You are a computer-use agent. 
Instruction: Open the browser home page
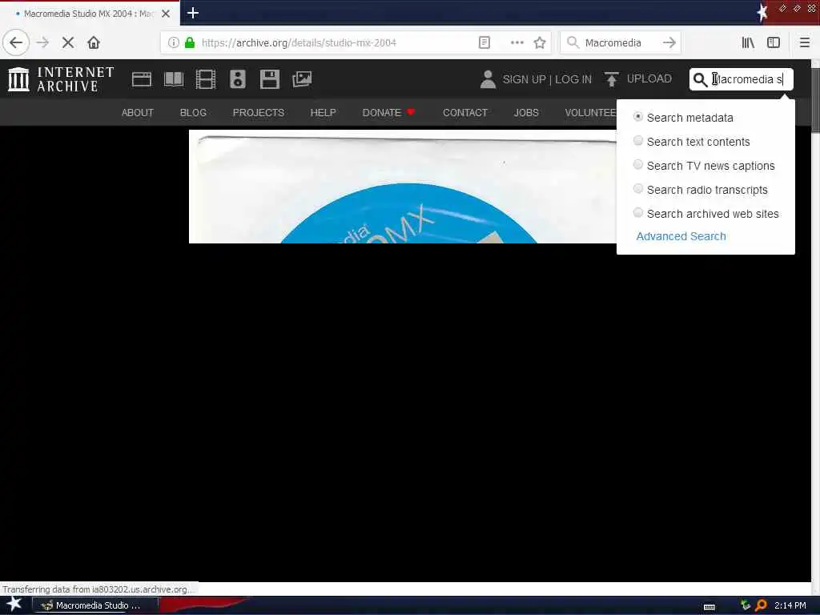pyautogui.click(x=94, y=42)
